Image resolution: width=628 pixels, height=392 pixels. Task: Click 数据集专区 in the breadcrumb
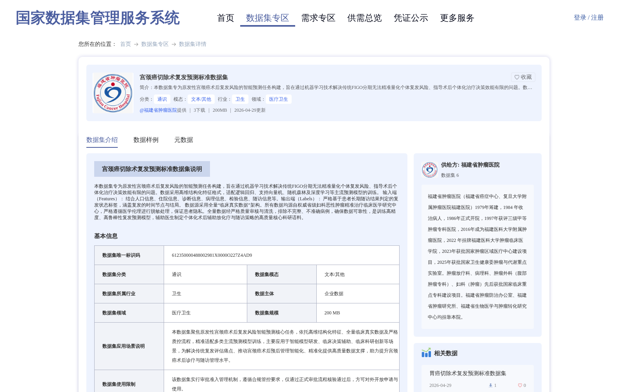point(155,44)
